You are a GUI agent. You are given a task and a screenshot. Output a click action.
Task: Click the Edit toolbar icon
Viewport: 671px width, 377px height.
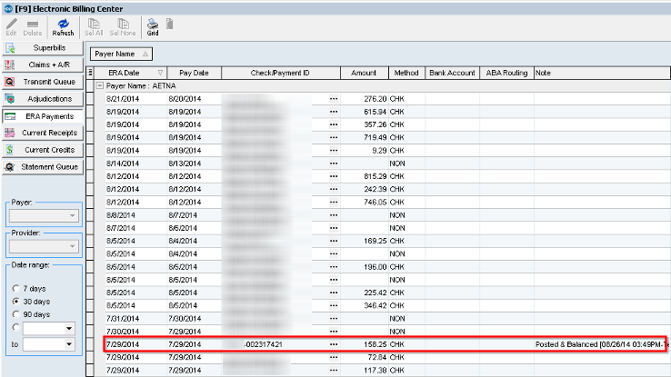tap(11, 27)
